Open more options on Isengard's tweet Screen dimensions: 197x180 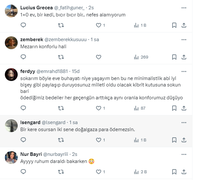coord(184,122)
